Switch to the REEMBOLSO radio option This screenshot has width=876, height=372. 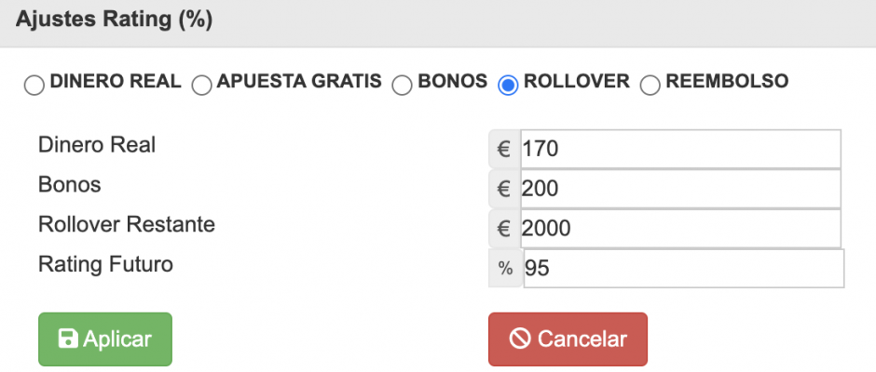click(650, 86)
